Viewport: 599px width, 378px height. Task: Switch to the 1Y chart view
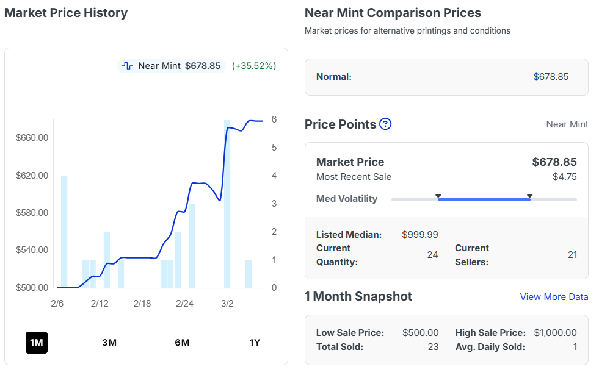tap(255, 343)
